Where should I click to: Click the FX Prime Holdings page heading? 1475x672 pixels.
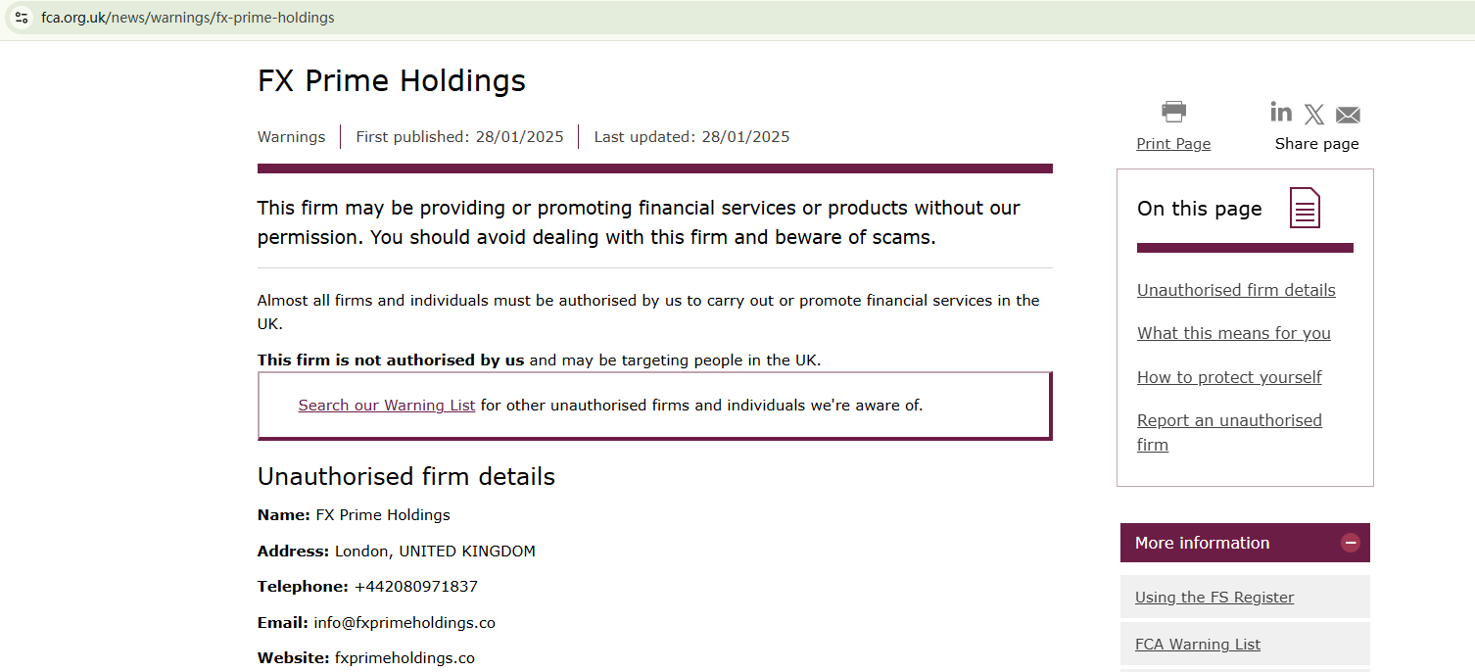(x=392, y=80)
